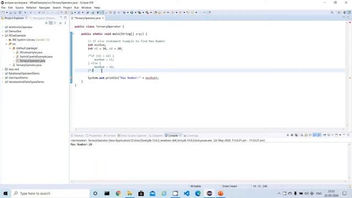Screen dimensions: 352x198
Task: Collapse the src folder
Action: [7, 44]
